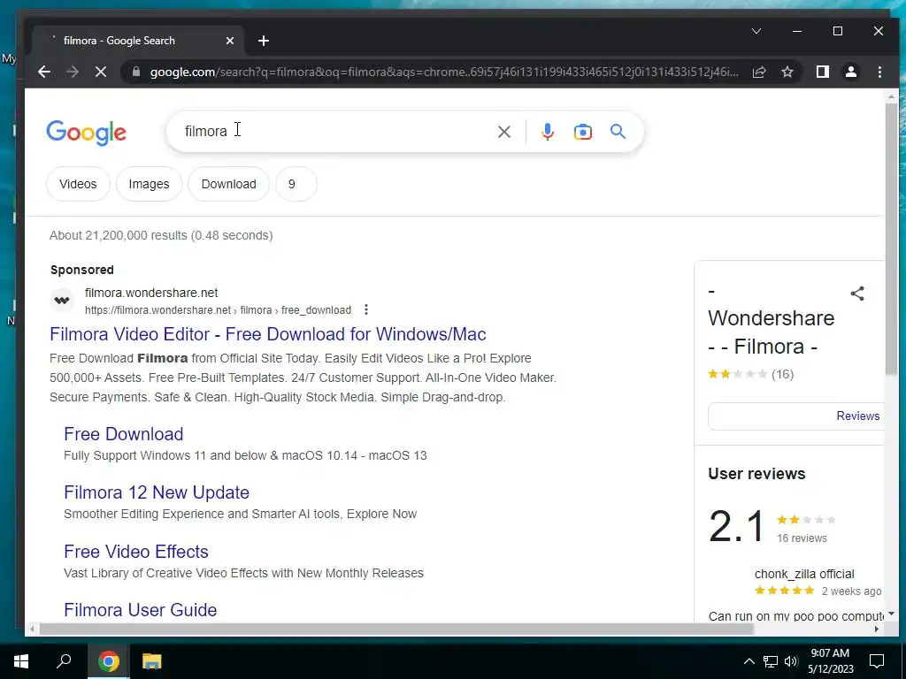Viewport: 906px width, 679px height.
Task: Click the filmora.wondershare.net ad URL
Action: 151,293
